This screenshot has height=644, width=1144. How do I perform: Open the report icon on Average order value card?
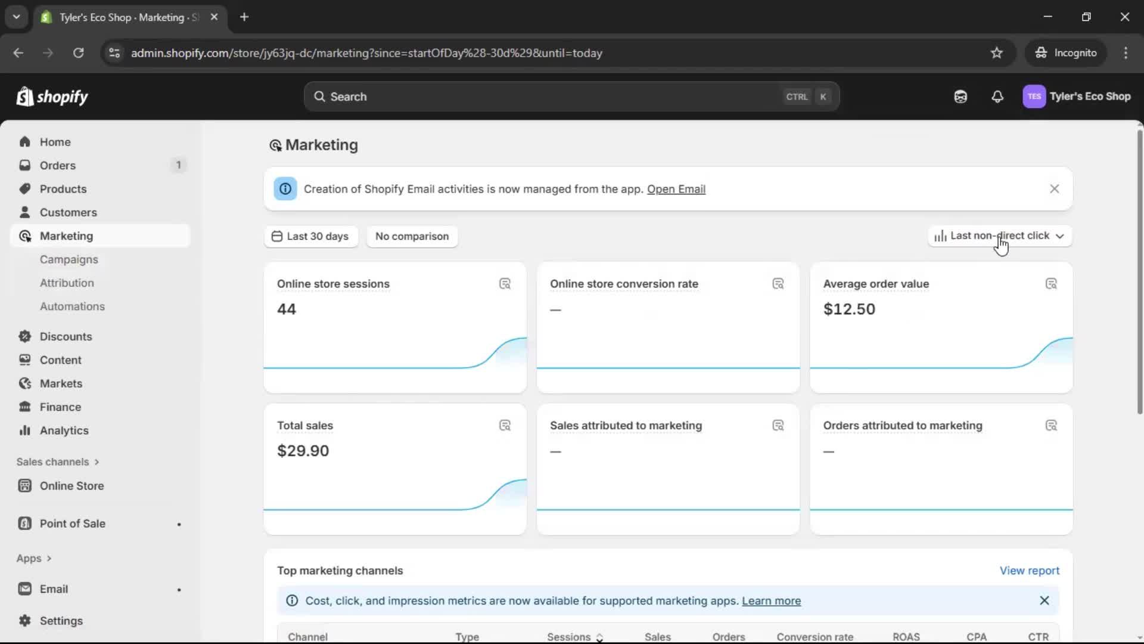coord(1052,283)
